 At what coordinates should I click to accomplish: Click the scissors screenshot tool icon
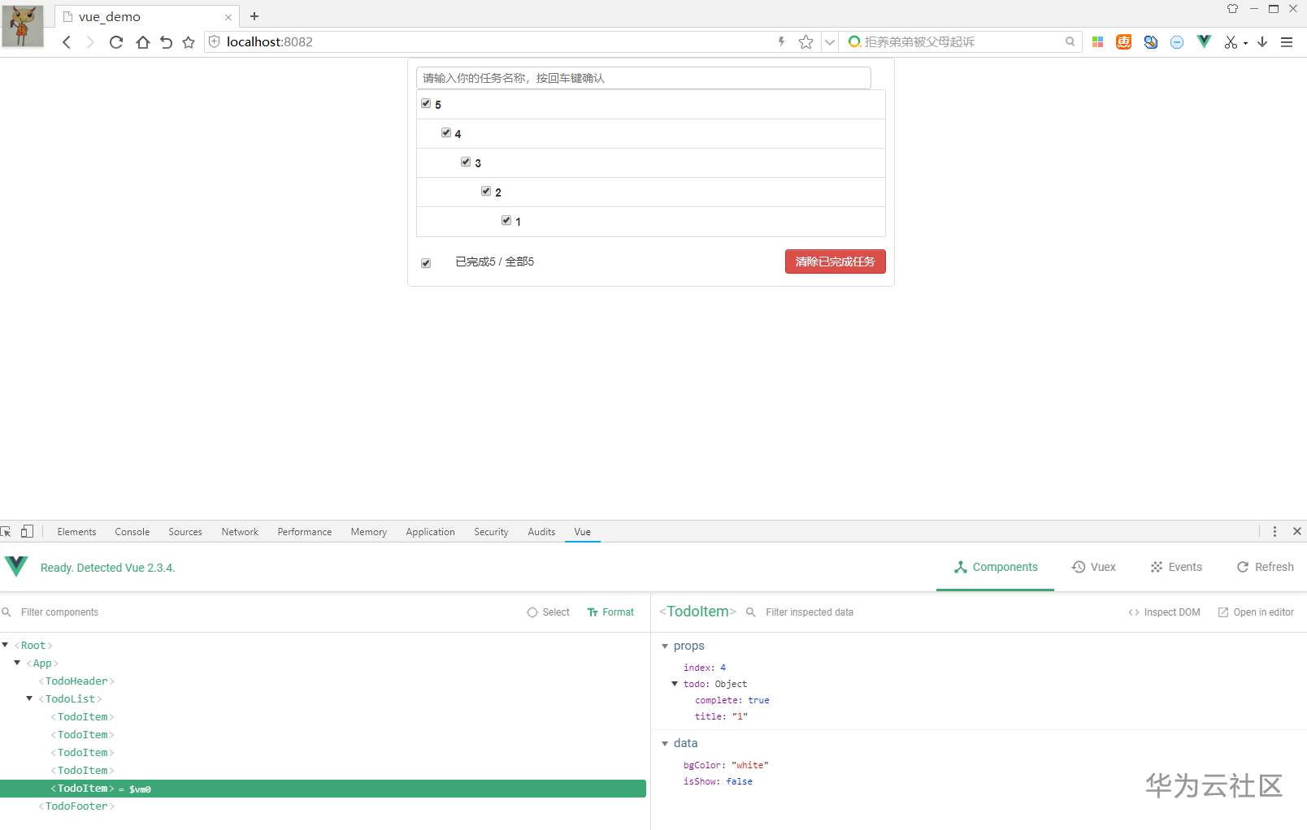coord(1231,42)
